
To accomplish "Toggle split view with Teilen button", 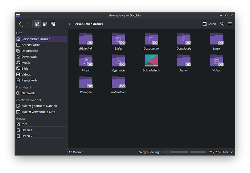I will point(209,24).
